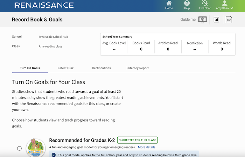Image resolution: width=245 pixels, height=157 pixels.
Task: Switch to the Latest Quiz tab
Action: [x=65, y=68]
